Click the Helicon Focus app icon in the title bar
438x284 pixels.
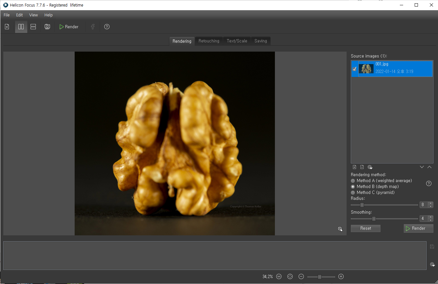(6, 5)
